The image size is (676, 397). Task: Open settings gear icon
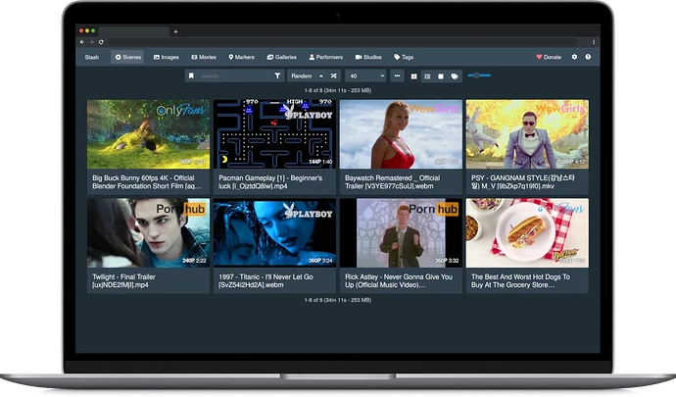click(x=574, y=57)
